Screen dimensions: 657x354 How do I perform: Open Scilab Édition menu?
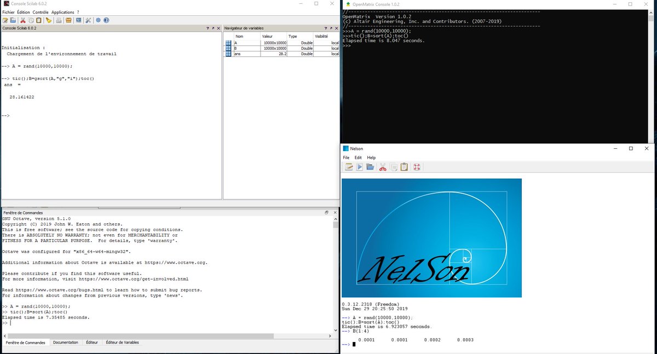pyautogui.click(x=24, y=12)
